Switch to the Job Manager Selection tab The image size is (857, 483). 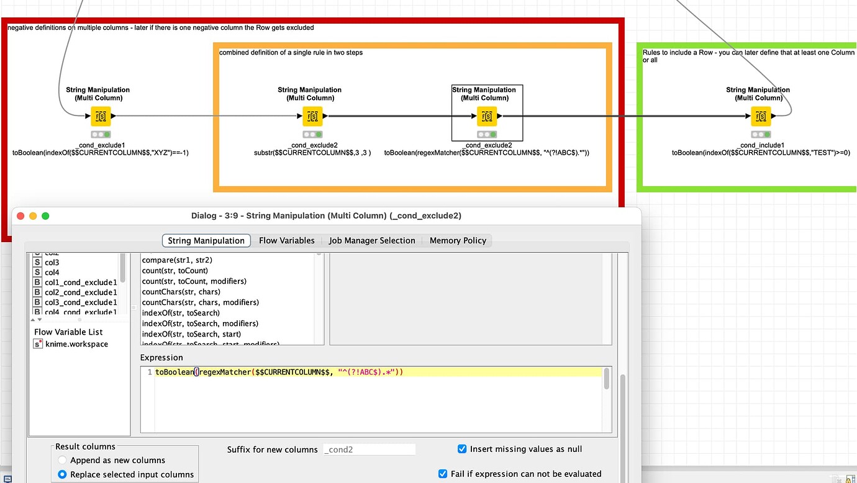(371, 240)
